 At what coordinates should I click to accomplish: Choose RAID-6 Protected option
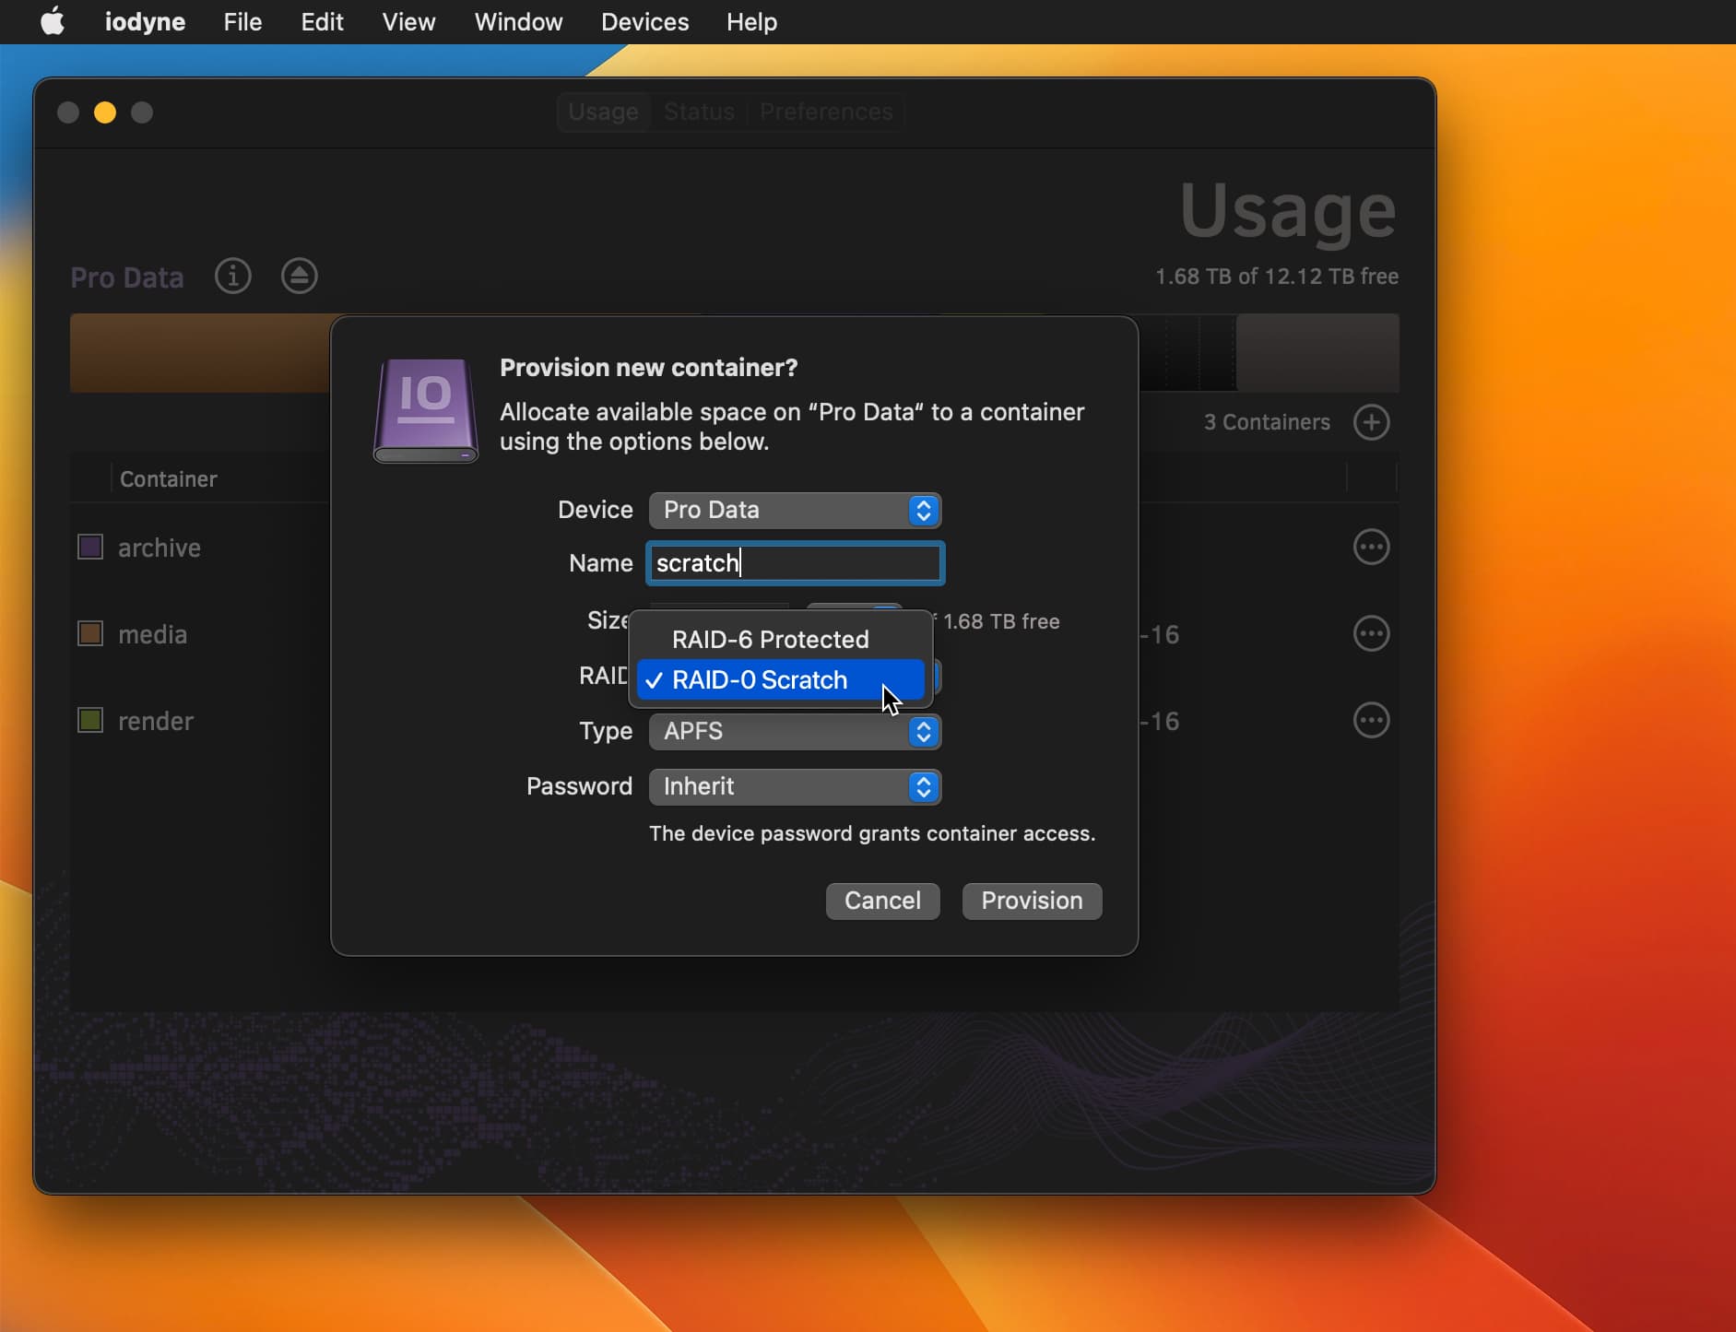point(780,639)
